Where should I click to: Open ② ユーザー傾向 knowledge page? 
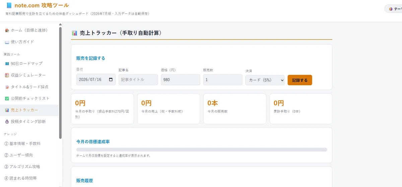coord(29,155)
